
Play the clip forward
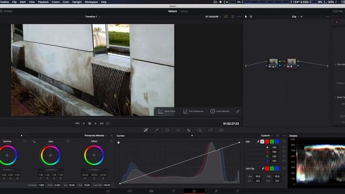(x=95, y=123)
